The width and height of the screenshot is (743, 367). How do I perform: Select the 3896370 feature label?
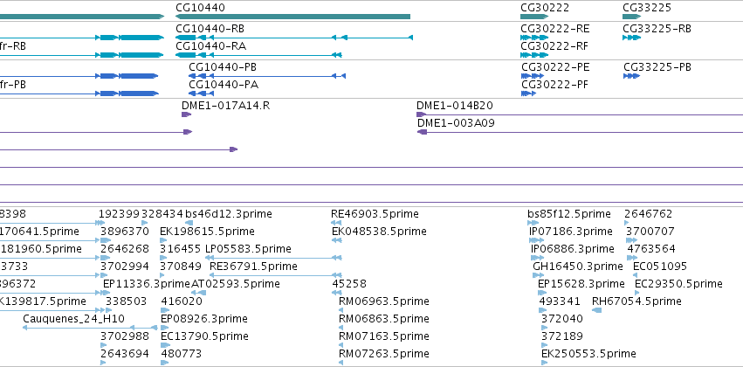[125, 232]
